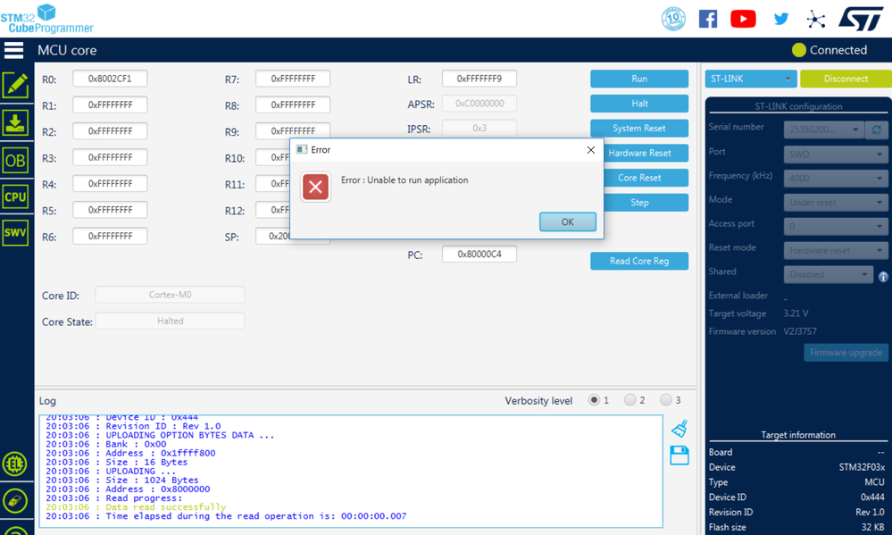Click the Firmware upgrade button

pos(846,352)
